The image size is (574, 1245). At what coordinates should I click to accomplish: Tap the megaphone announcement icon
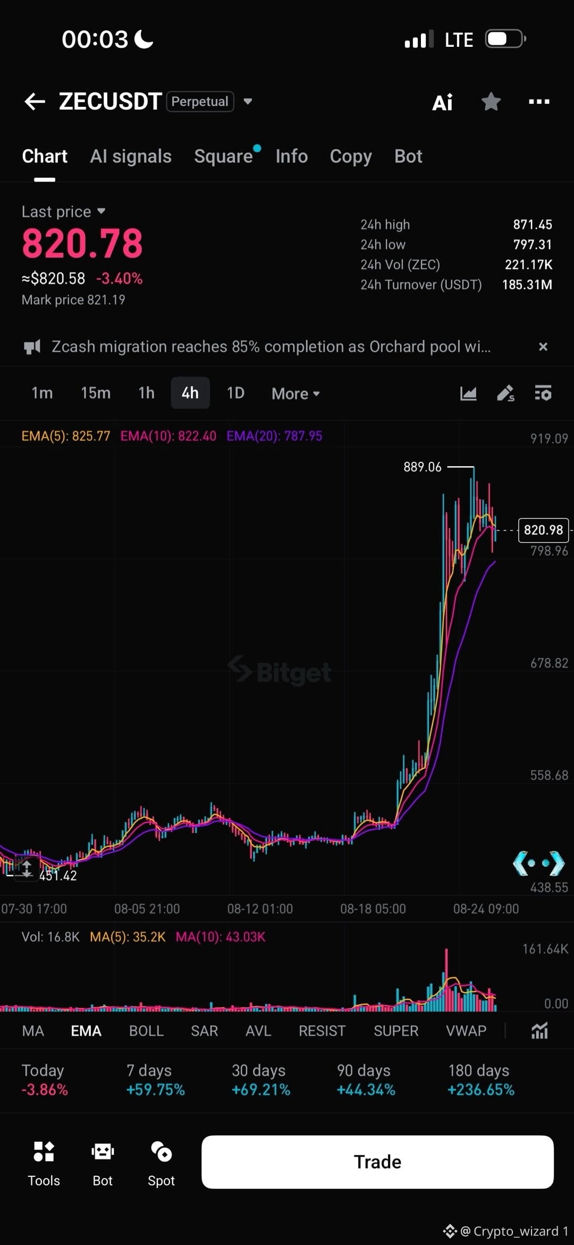tap(32, 347)
